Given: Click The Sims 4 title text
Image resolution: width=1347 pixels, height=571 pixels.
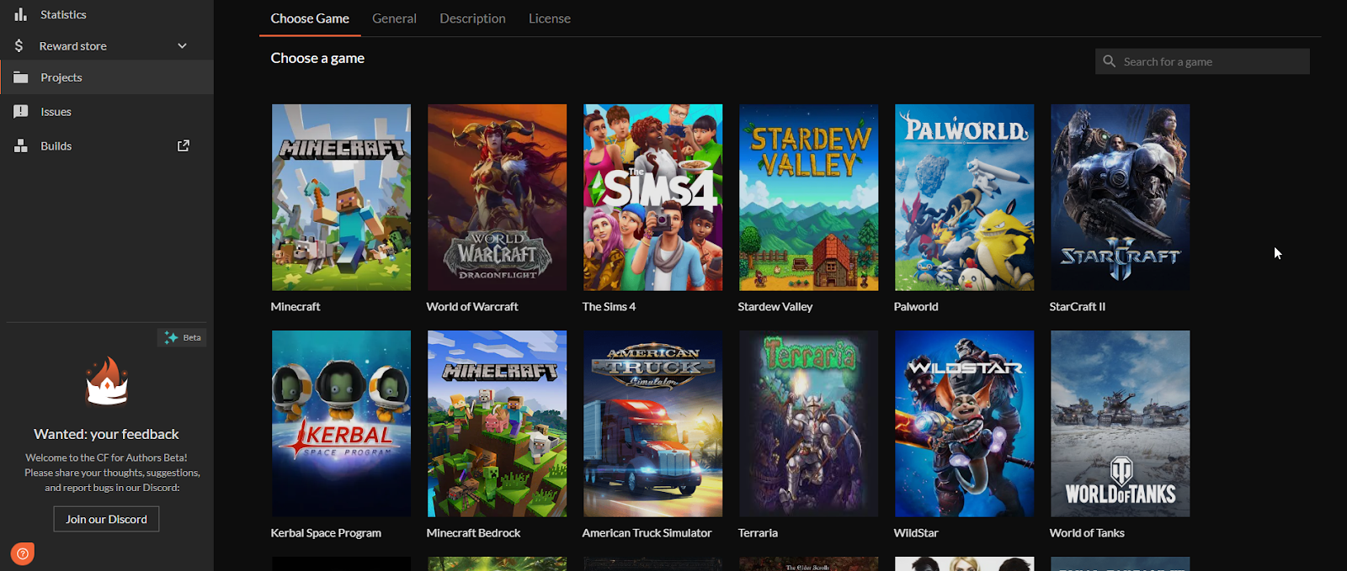Looking at the screenshot, I should point(609,307).
